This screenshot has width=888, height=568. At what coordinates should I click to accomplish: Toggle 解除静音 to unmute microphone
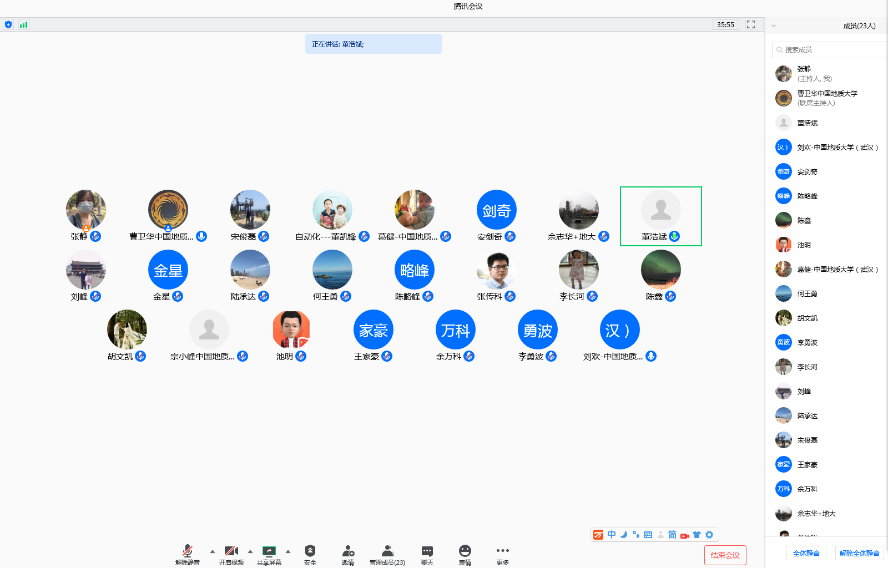coord(188,554)
